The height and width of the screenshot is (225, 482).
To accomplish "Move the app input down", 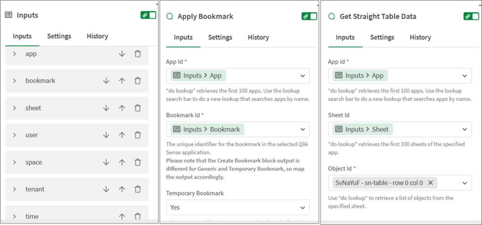I will pyautogui.click(x=122, y=54).
